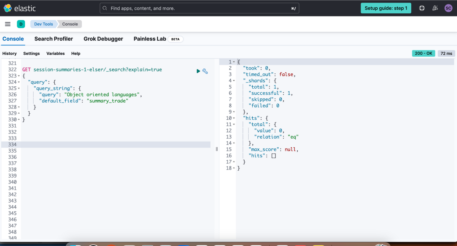Open the Grok Debugger tab
The image size is (457, 246).
pyautogui.click(x=103, y=39)
